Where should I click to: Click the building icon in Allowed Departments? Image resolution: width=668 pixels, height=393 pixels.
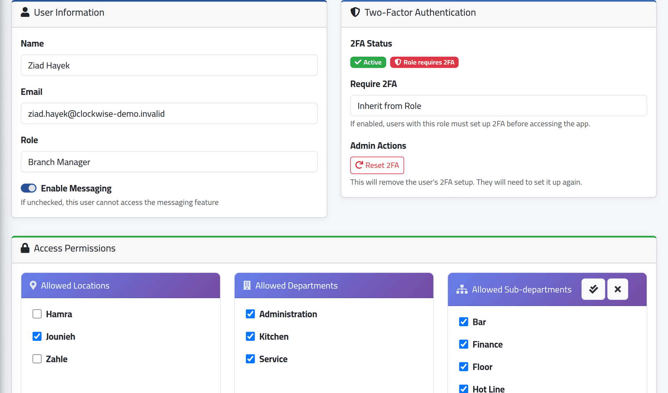click(x=247, y=286)
